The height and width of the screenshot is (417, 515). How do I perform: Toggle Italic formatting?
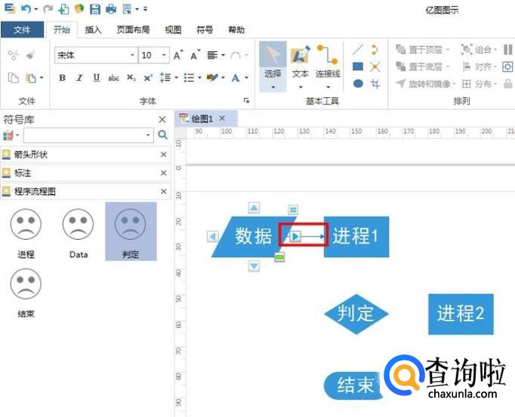[79, 78]
